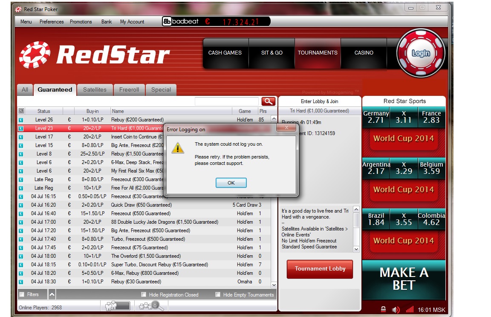The width and height of the screenshot is (491, 317).
Task: Click icon on 04 Jul 16:15 row
Action: coord(21,196)
